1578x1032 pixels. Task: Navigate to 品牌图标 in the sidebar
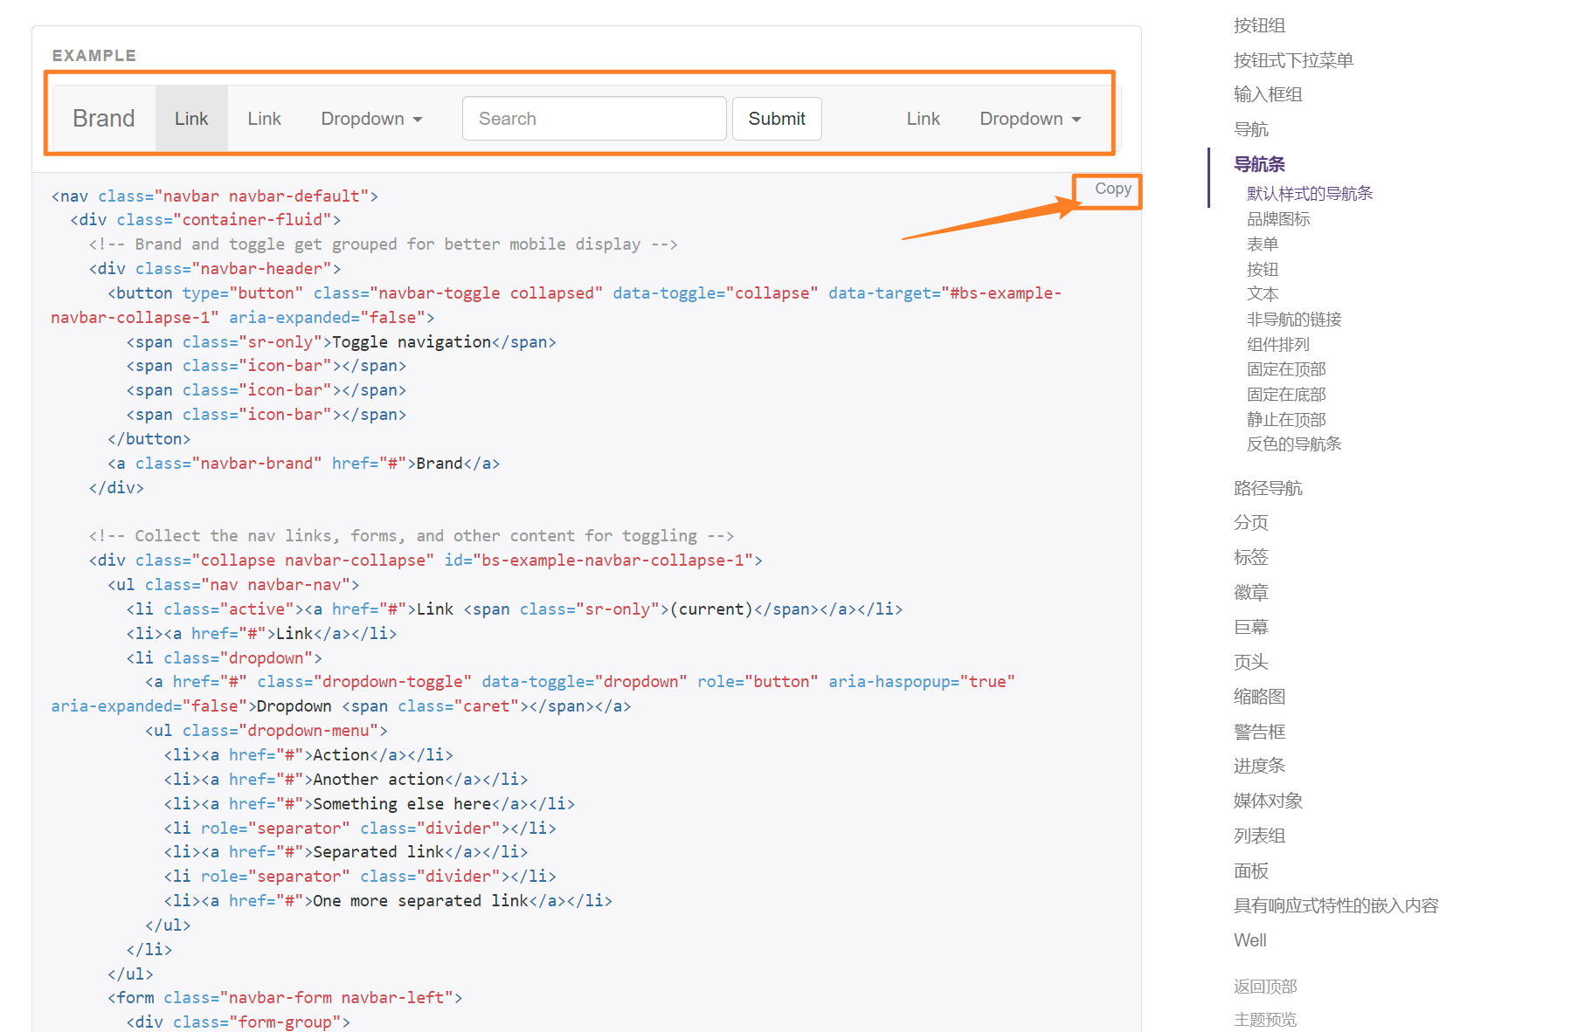[1278, 219]
